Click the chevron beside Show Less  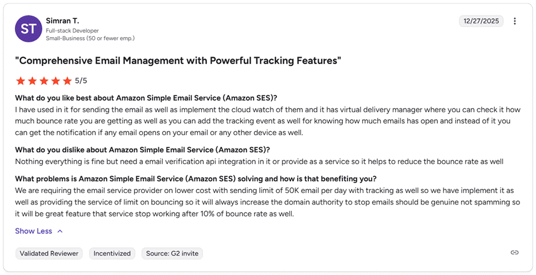[x=60, y=231]
